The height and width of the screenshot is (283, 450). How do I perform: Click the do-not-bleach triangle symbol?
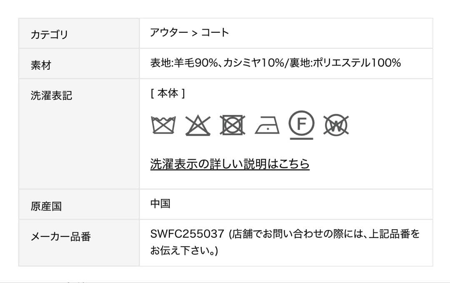[x=199, y=125]
